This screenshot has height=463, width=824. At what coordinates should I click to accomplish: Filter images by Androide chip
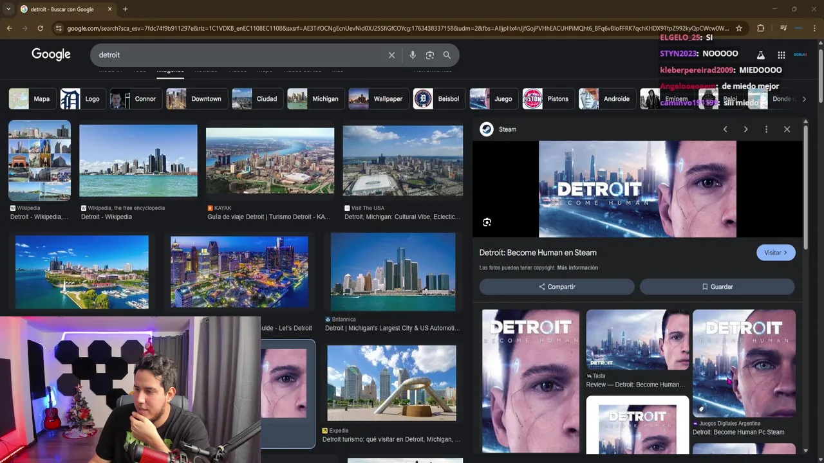(606, 99)
